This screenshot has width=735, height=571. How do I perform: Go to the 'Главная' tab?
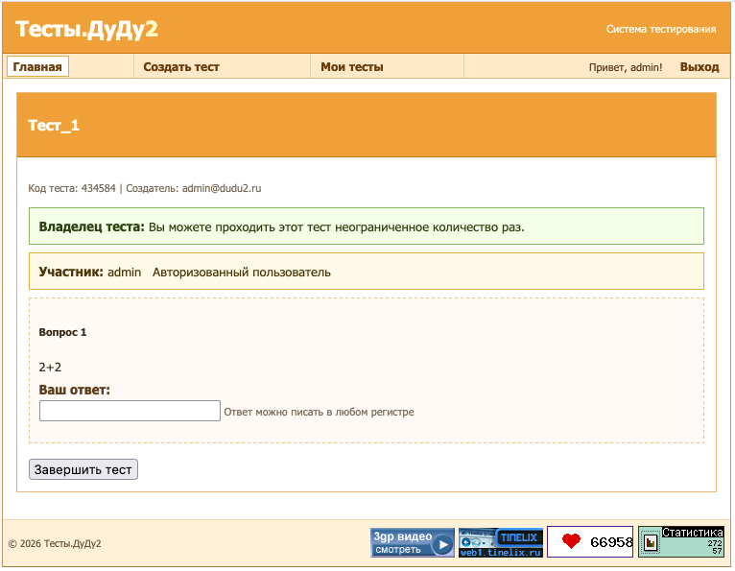pyautogui.click(x=37, y=67)
